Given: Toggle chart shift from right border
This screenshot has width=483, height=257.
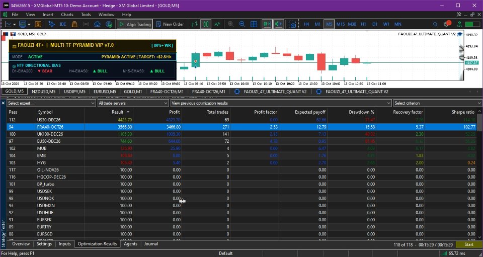Looking at the screenshot, I should tap(279, 24).
